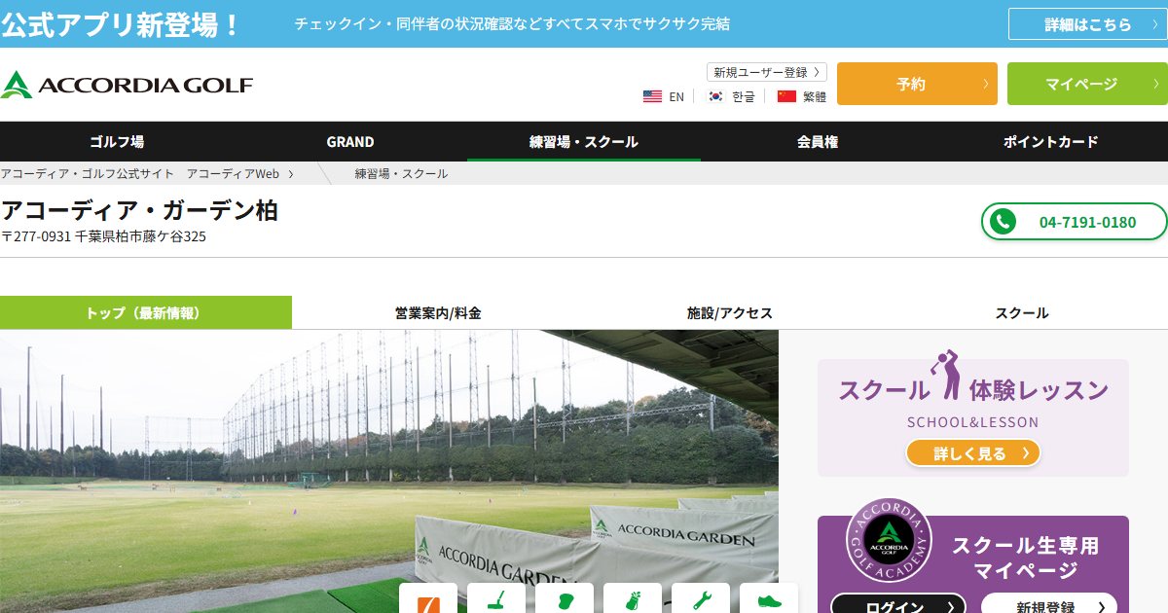
Task: Open the wrench icon tile
Action: [x=701, y=598]
